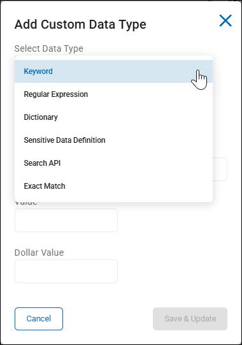Click the Select Data Type label
This screenshot has height=345, width=242.
(49, 48)
